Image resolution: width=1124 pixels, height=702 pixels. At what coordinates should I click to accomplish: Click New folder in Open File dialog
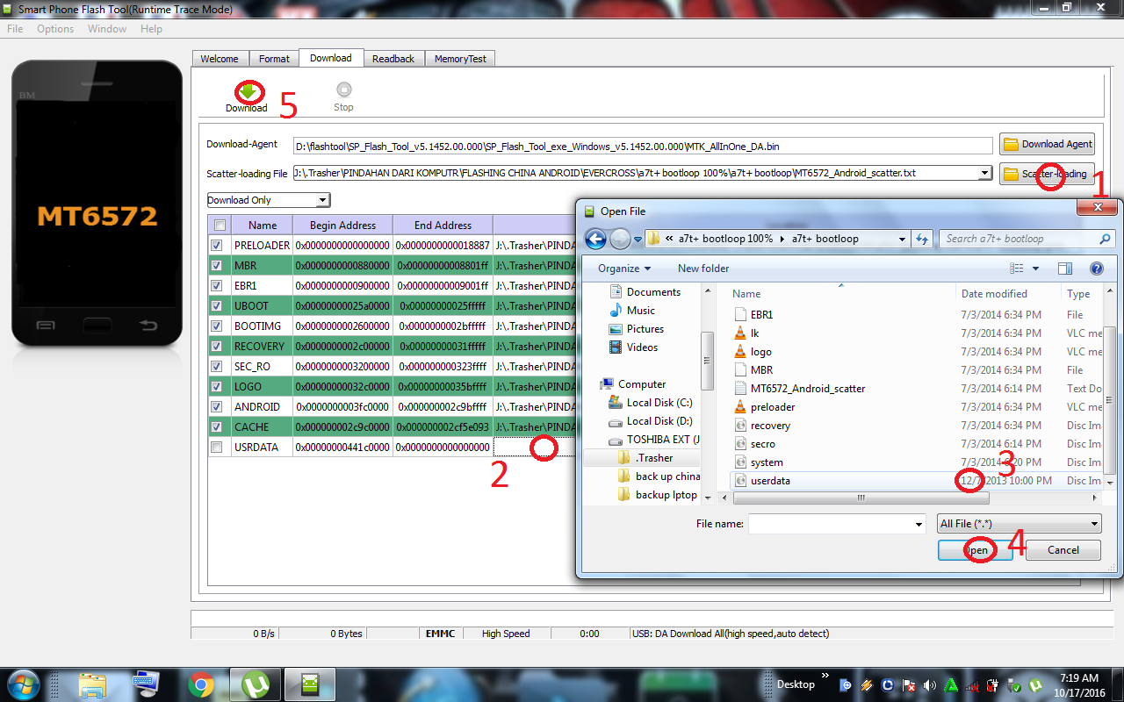click(x=703, y=269)
